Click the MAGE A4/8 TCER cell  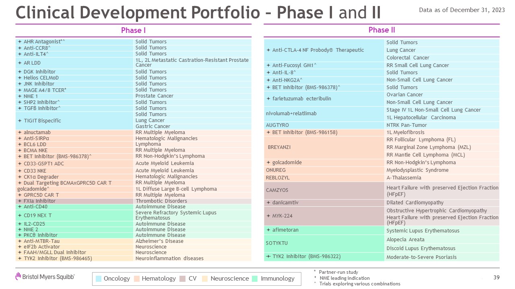pos(74,90)
